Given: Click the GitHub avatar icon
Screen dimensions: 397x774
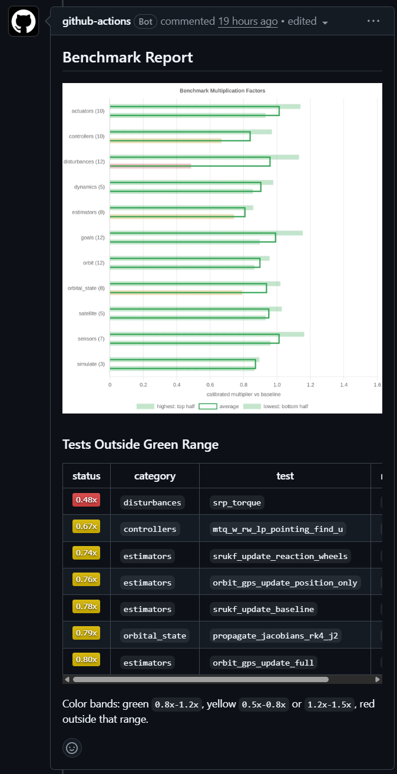Looking at the screenshot, I should (x=24, y=22).
